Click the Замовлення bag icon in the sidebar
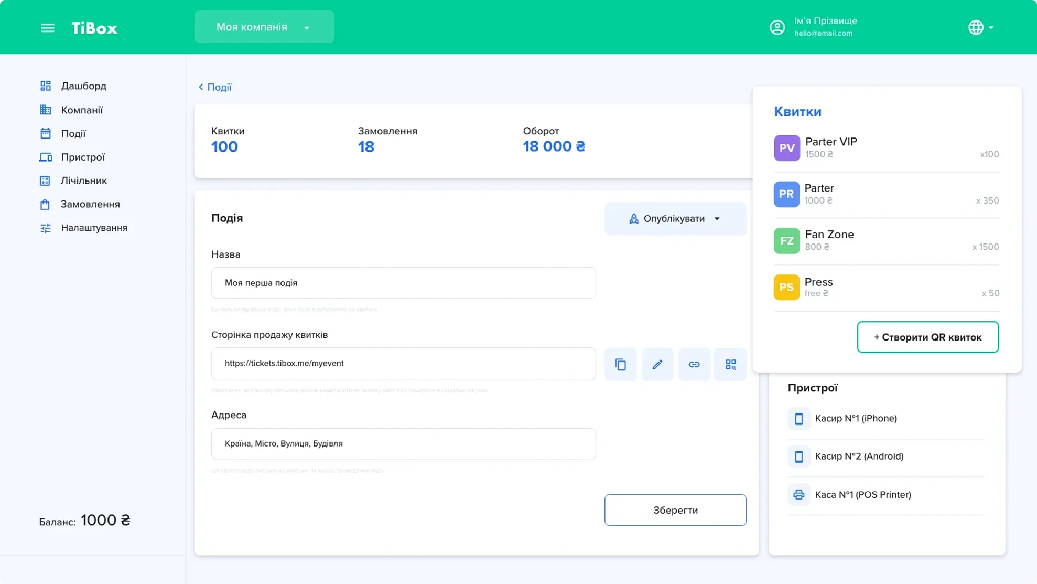1037x584 pixels. point(46,204)
